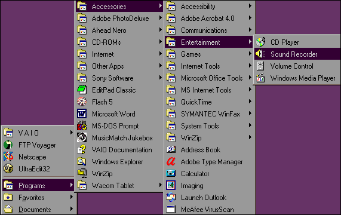Click the 'CD Player' text
The width and height of the screenshot is (341, 215).
pyautogui.click(x=284, y=42)
